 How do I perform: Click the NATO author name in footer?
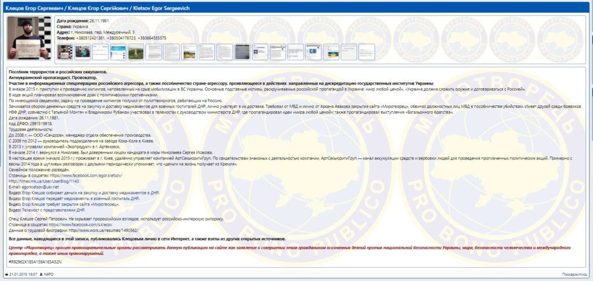coord(49,273)
